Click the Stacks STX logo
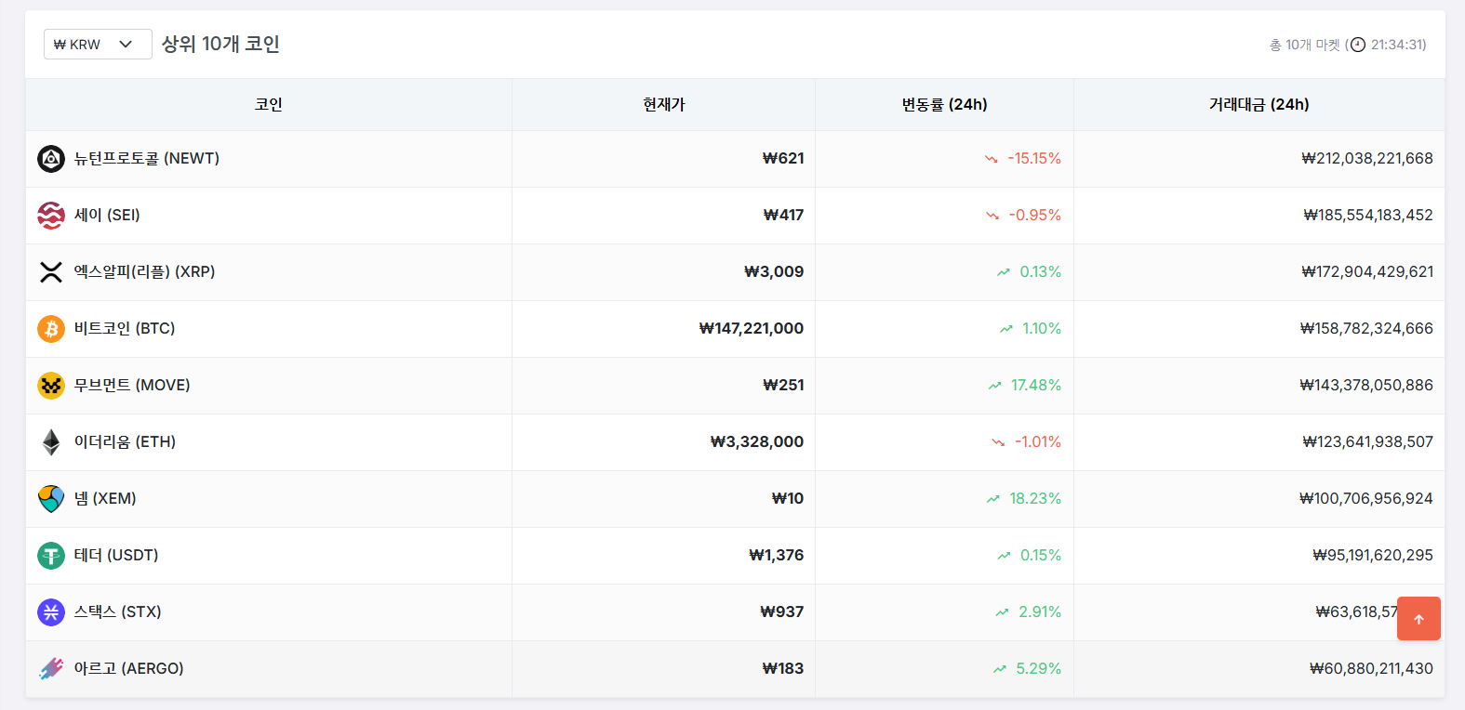 51,612
